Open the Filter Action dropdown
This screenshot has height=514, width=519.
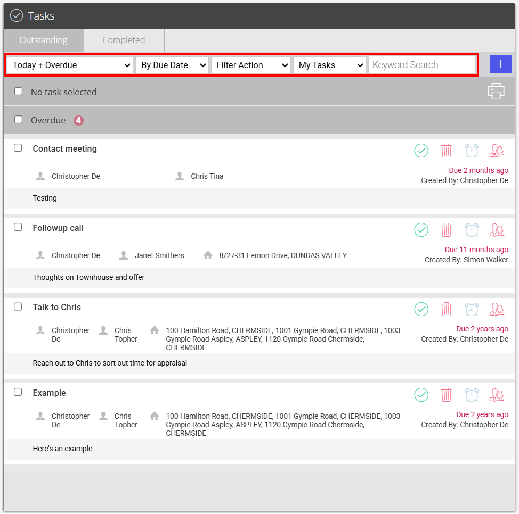pos(251,65)
